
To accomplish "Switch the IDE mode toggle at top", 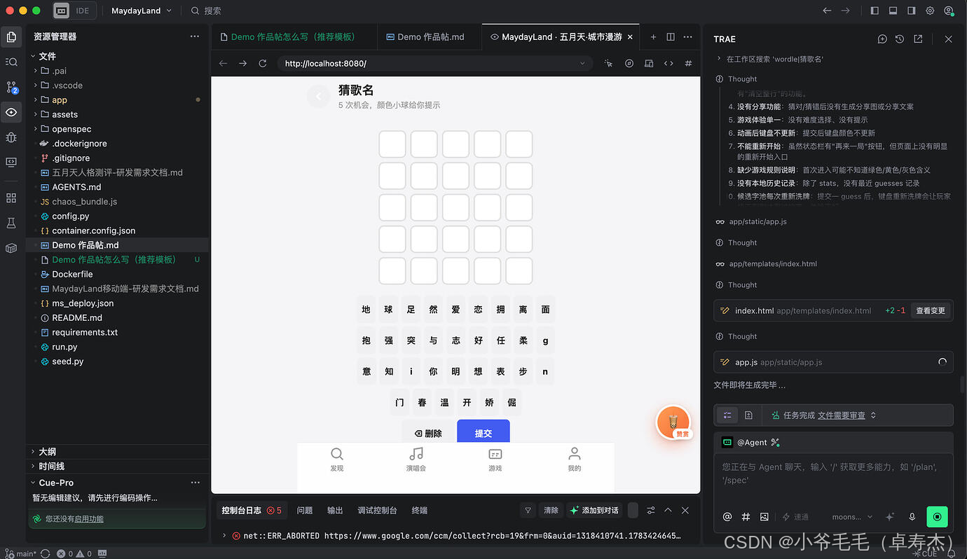I will [x=73, y=11].
